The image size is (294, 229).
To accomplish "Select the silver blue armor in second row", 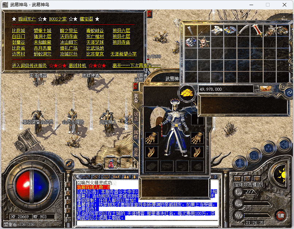I will (191, 42).
